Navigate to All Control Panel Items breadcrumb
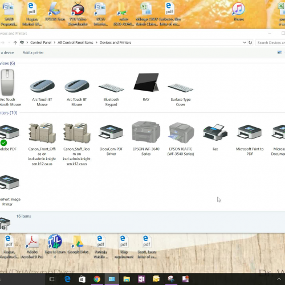This screenshot has height=285, width=285. 75,43
